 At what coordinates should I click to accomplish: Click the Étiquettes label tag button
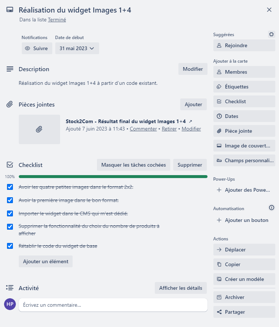244,87
